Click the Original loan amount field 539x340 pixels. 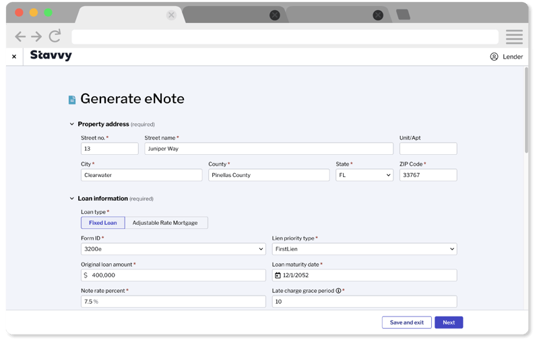(x=173, y=275)
